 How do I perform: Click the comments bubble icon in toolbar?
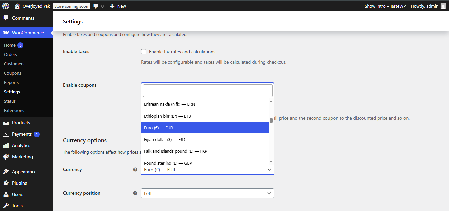96,6
